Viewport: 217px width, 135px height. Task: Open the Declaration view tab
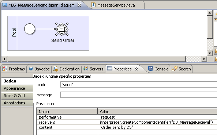[x=66, y=69]
